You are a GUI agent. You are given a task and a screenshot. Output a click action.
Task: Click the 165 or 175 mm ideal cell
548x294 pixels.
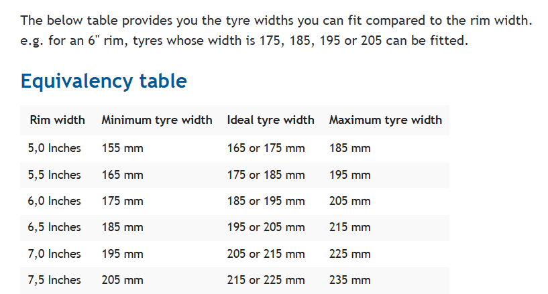[x=266, y=148]
